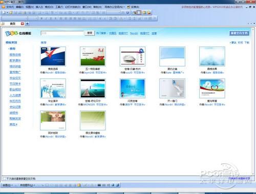Click the highlighted square icon near the toolbar end
This screenshot has height=194, width=256.
point(139,12)
